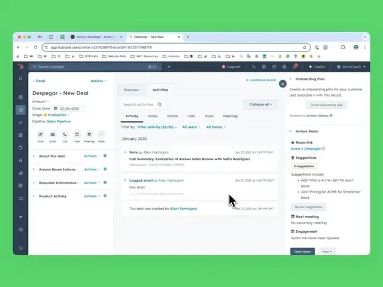Open the help question mark icon
Image resolution: width=383 pixels, height=287 pixels.
click(274, 66)
